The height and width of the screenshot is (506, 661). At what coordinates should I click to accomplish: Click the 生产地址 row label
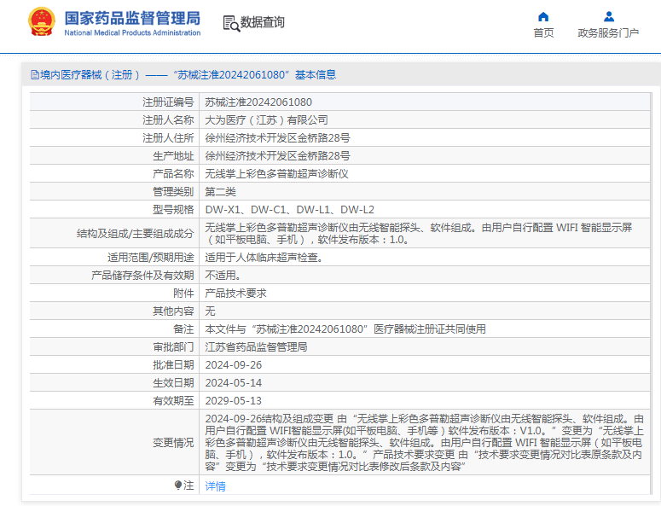pos(173,156)
